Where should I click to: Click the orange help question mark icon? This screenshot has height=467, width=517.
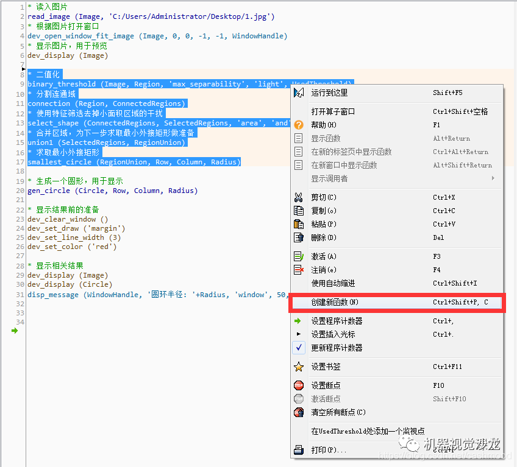(299, 125)
